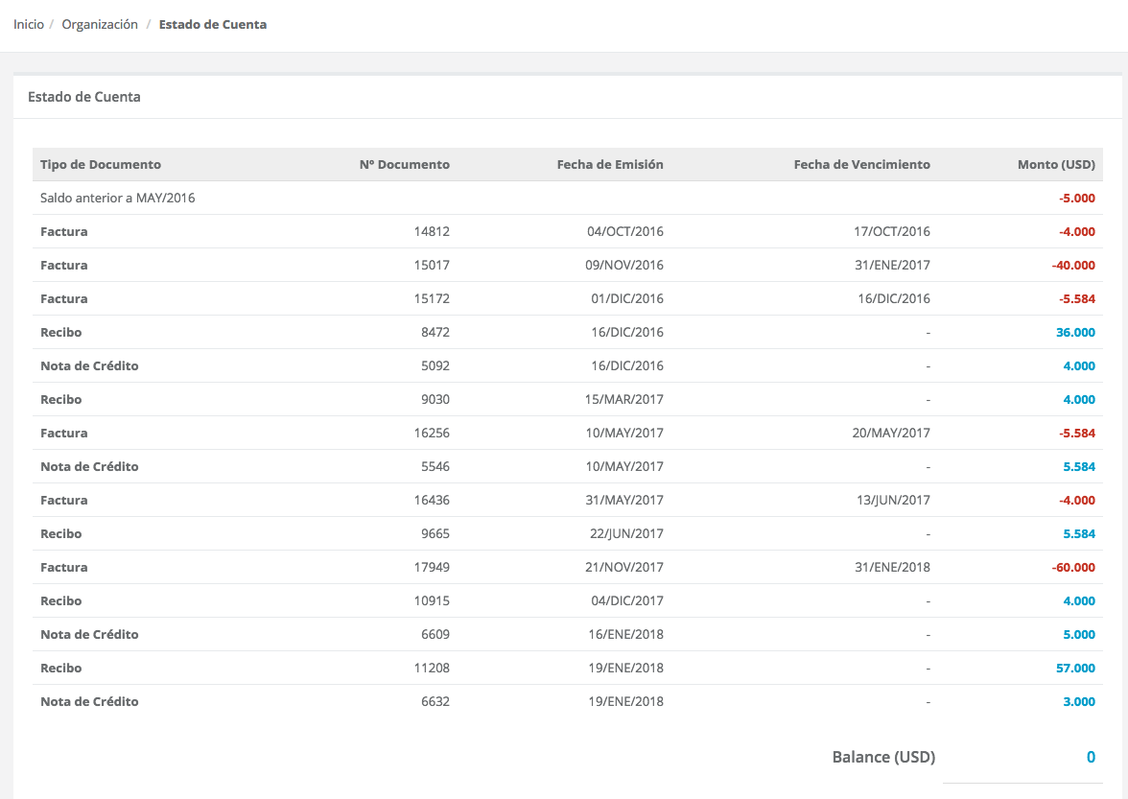Click the Balance (USD) total value
1128x799 pixels.
coord(1090,757)
